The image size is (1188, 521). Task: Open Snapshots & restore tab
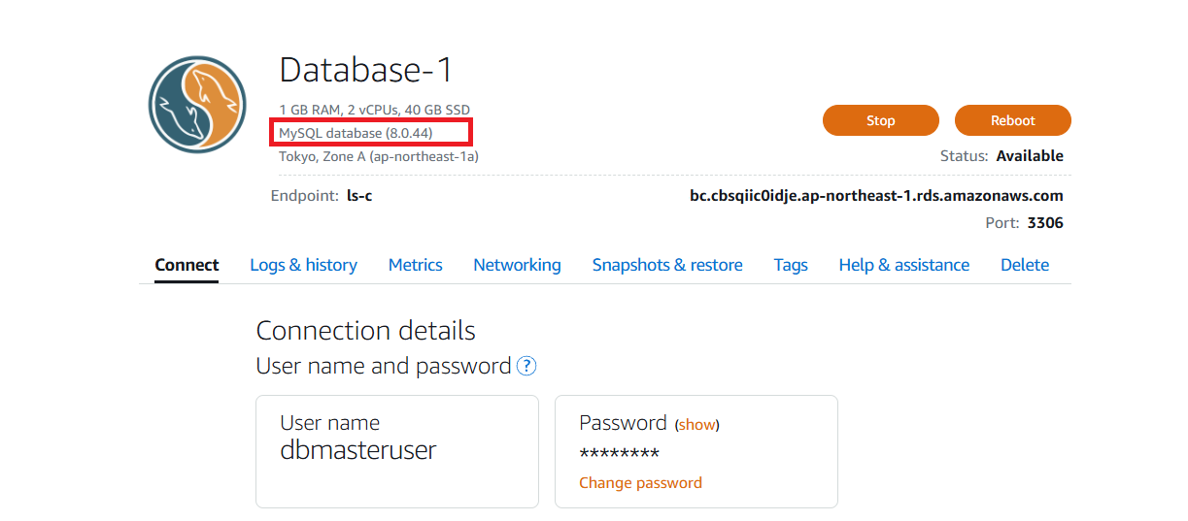(667, 265)
